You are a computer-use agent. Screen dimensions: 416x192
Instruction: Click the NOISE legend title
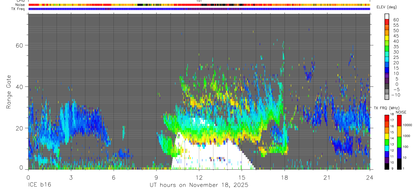point(401,112)
